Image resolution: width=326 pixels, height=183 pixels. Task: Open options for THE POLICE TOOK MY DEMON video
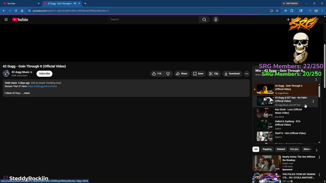319,175
